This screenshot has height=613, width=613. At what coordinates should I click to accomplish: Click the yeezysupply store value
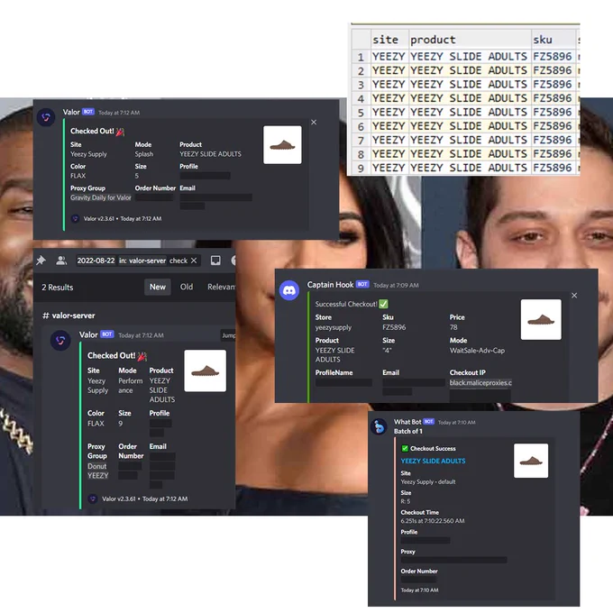click(334, 327)
